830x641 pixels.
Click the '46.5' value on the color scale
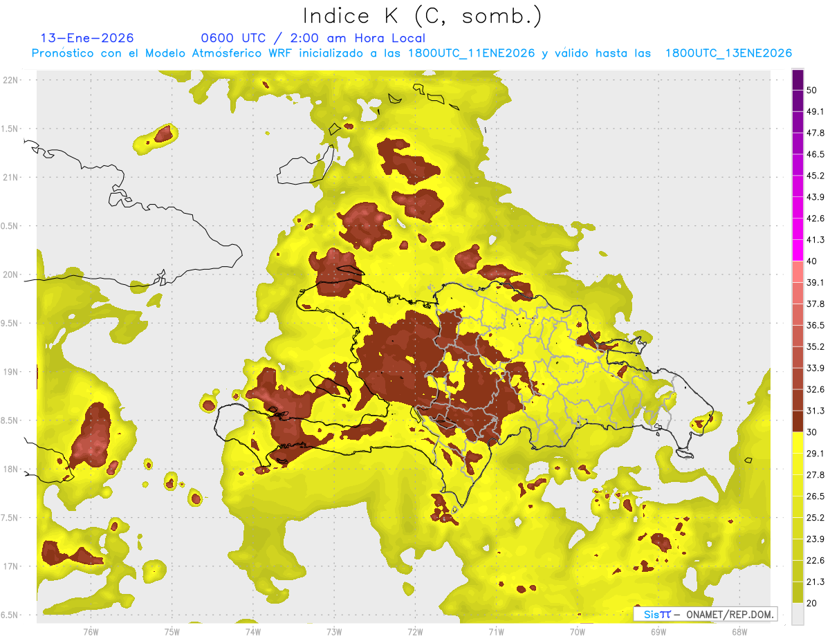(815, 154)
